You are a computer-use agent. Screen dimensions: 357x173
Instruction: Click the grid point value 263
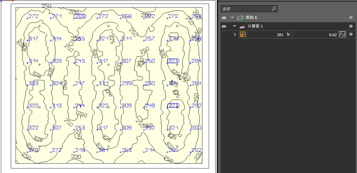[127, 150]
